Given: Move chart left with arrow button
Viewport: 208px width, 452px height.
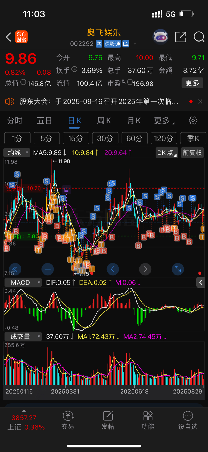Looking at the screenshot, I should pyautogui.click(x=113, y=269).
